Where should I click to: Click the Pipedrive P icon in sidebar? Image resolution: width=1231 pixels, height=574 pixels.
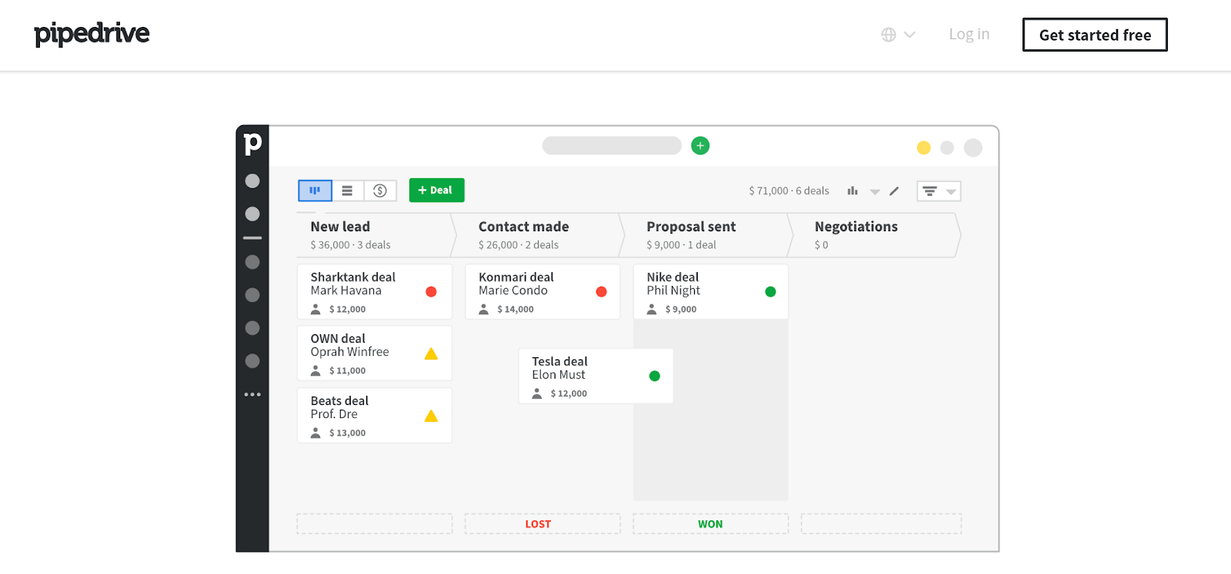[252, 143]
